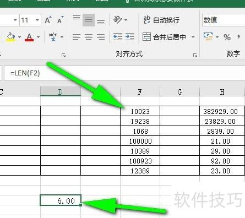
Task: Select cell containing 23829.00
Action: 222,121
